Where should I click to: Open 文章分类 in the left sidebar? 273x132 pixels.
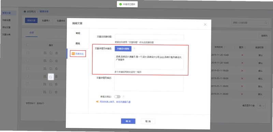(6, 35)
